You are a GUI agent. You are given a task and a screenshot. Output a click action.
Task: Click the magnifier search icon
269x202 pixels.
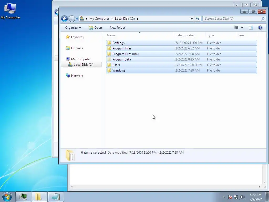(x=263, y=19)
